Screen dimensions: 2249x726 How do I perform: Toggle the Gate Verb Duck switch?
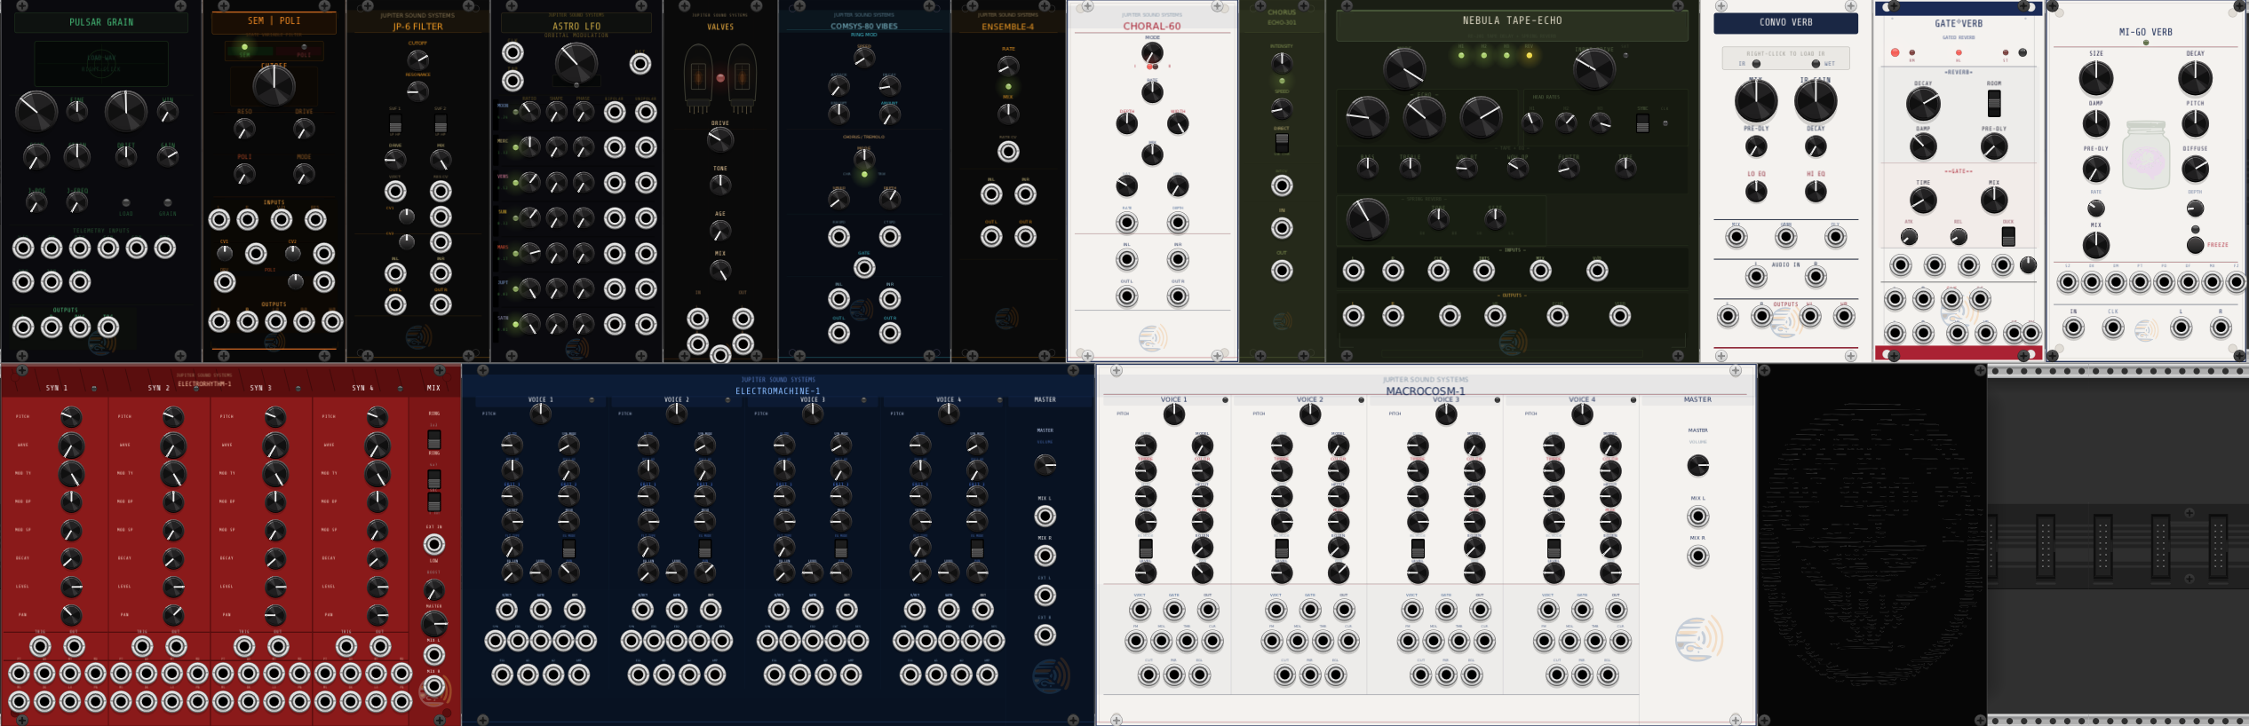(x=2008, y=236)
